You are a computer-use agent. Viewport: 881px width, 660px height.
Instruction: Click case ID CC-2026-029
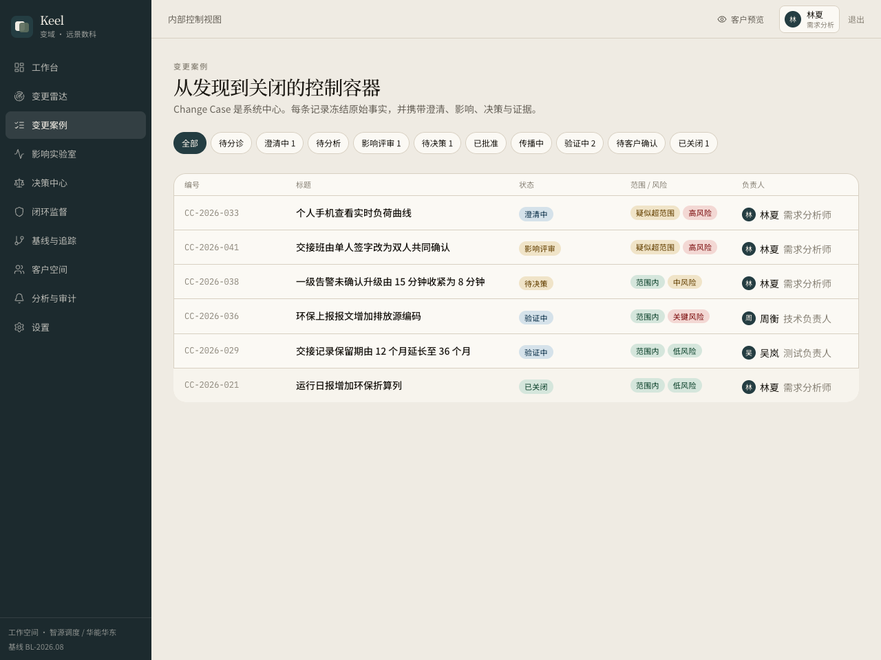(212, 351)
